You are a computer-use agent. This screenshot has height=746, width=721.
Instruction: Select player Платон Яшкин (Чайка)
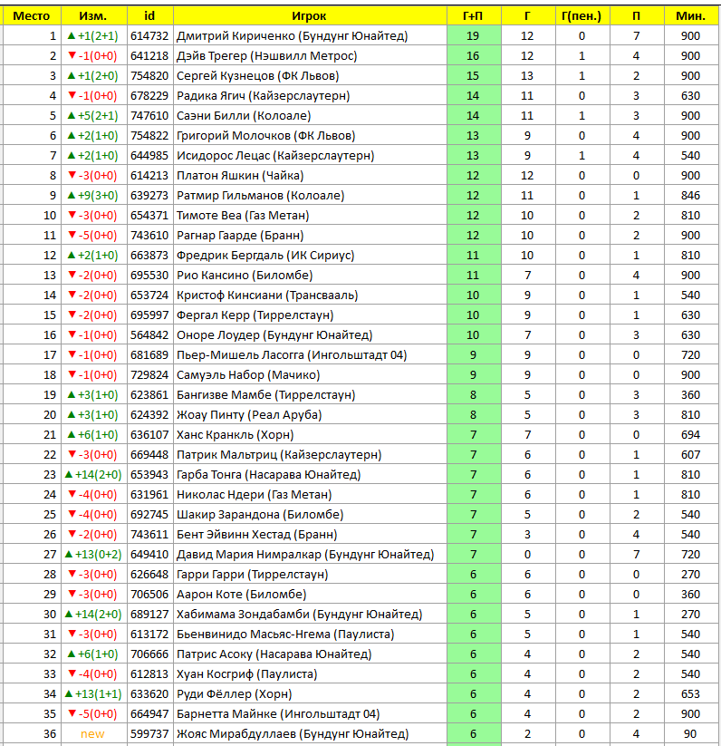pyautogui.click(x=240, y=176)
